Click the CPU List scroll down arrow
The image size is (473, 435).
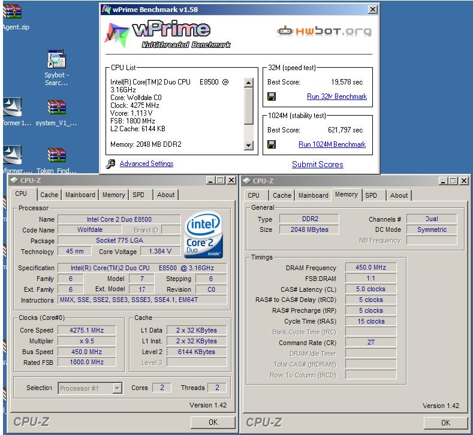[248, 146]
